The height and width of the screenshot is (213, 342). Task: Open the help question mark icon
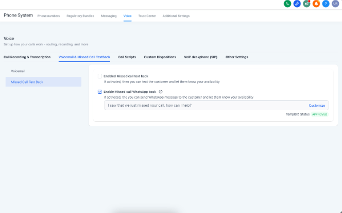326,4
